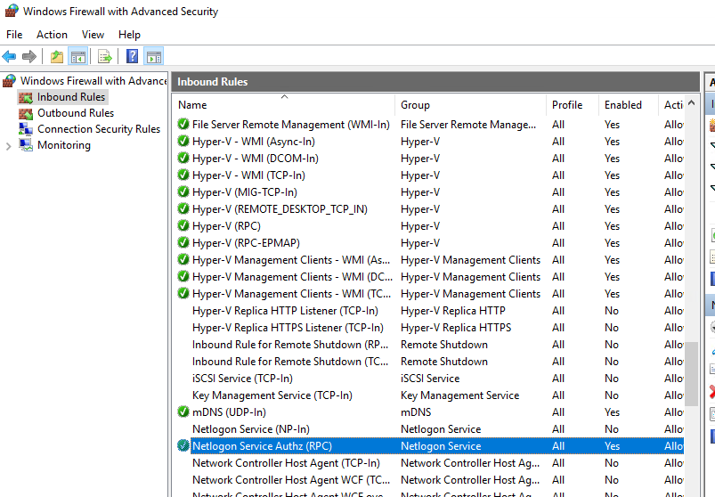The image size is (715, 497).
Task: Select root Windows Firewall with Advanced node
Action: [x=93, y=81]
